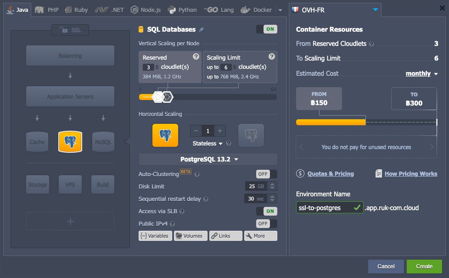The width and height of the screenshot is (449, 278).
Task: Adjust the Scaling Limit spinner arrows
Action: [x=235, y=67]
